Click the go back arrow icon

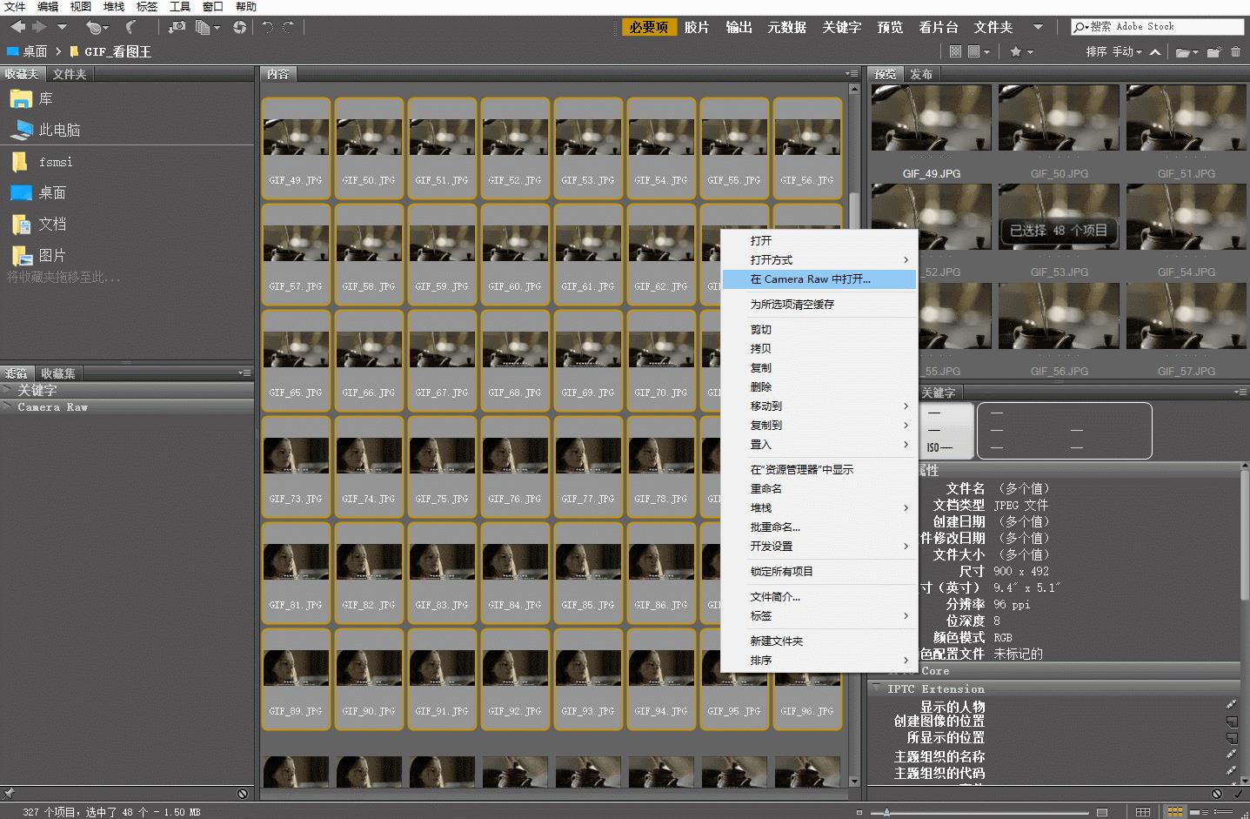17,27
